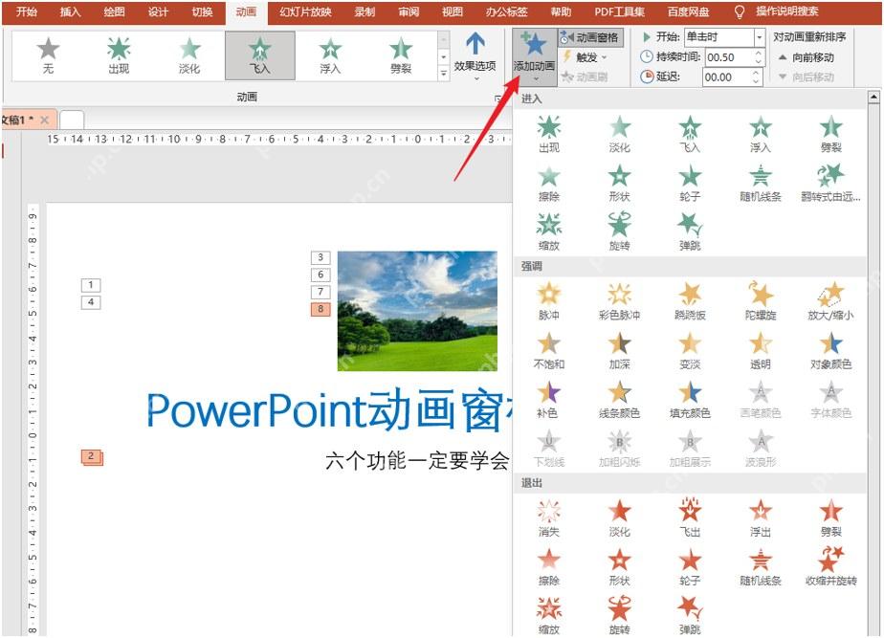Image resolution: width=884 pixels, height=638 pixels.
Task: Increase 延迟 delay spinner
Action: pos(756,73)
